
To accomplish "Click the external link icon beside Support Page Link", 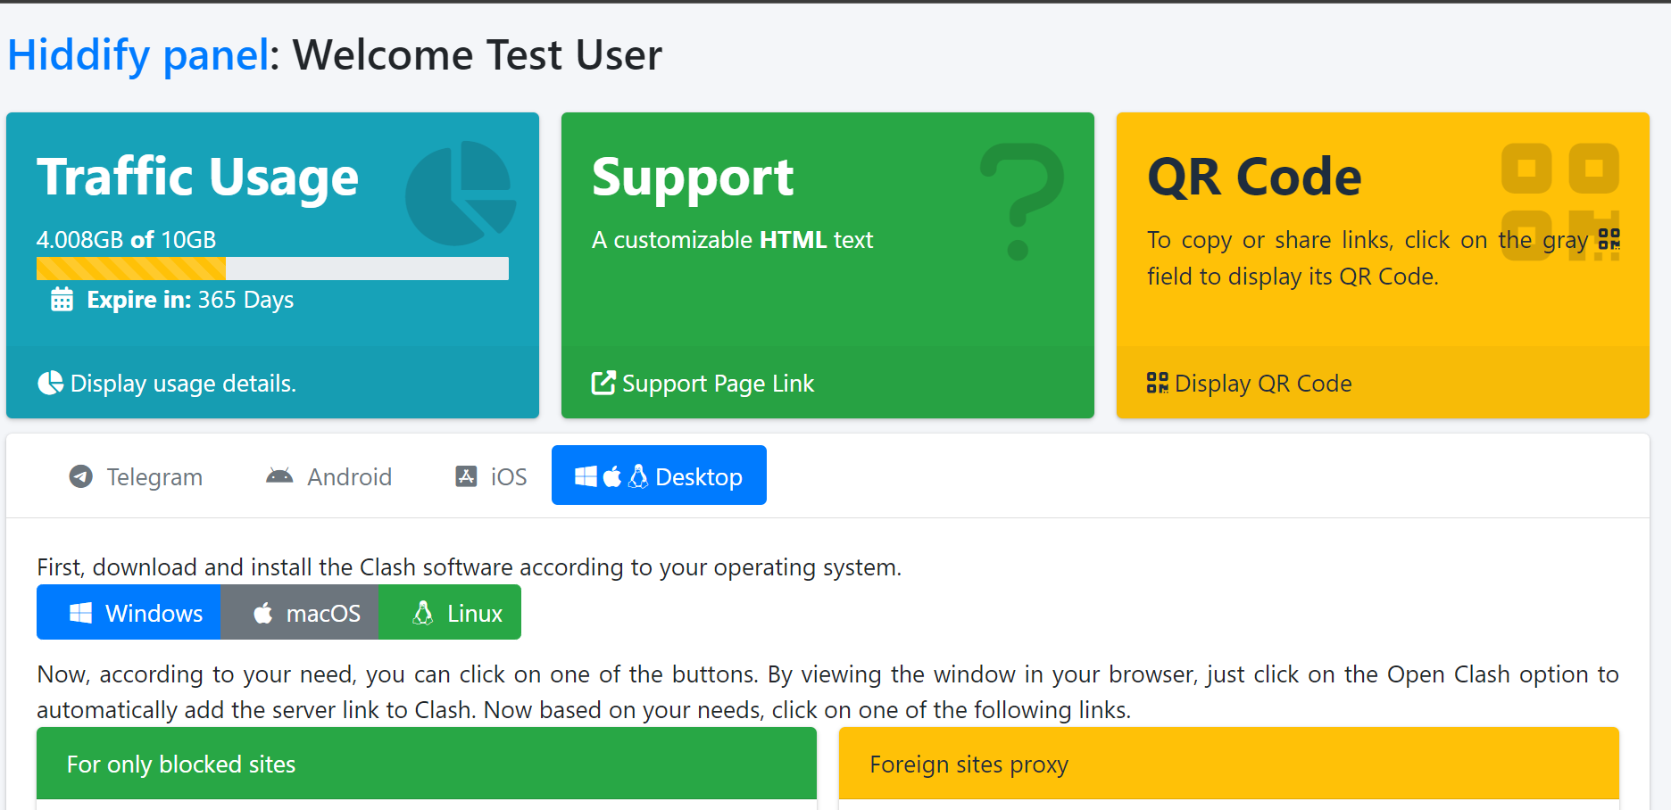I will (x=603, y=383).
